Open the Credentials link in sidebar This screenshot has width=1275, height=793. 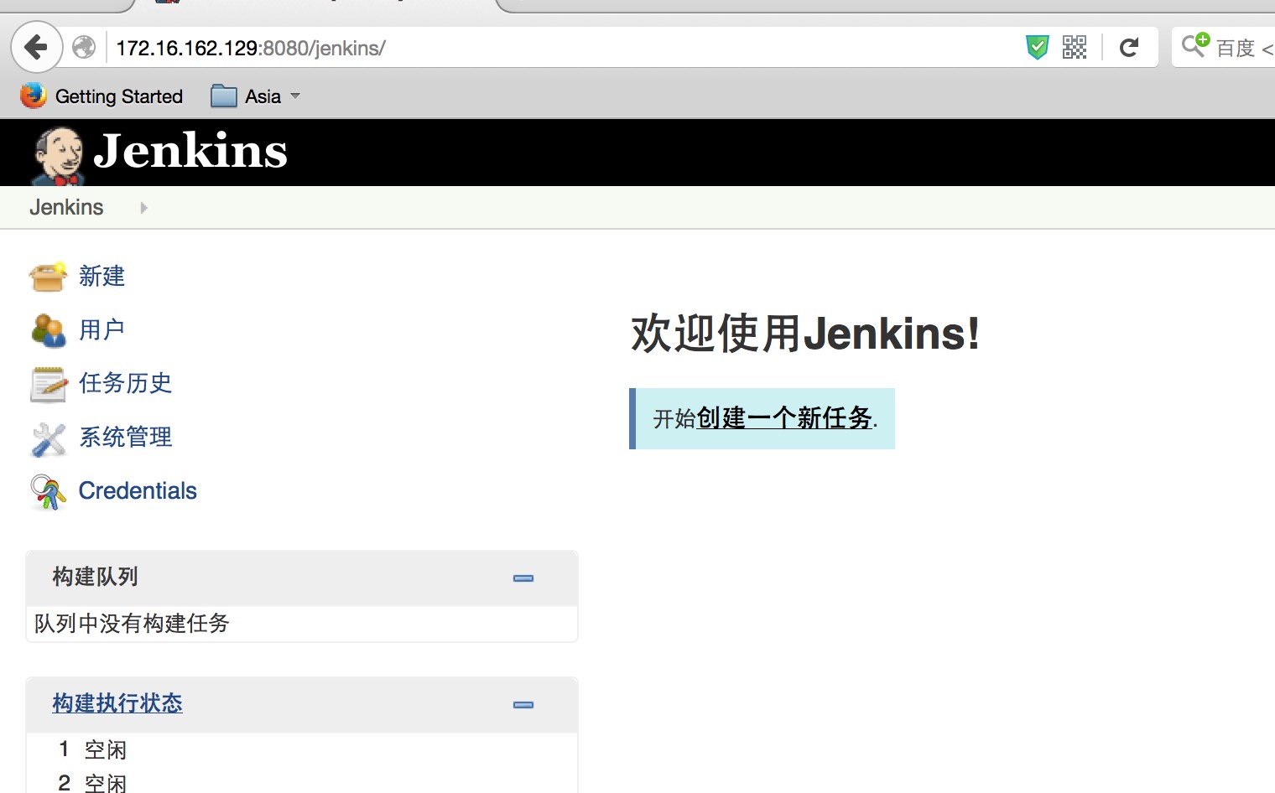coord(138,490)
